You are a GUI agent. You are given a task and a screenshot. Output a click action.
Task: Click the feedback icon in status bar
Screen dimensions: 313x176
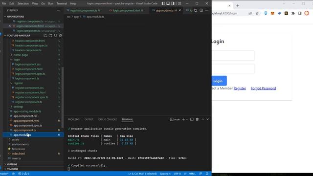point(201,174)
